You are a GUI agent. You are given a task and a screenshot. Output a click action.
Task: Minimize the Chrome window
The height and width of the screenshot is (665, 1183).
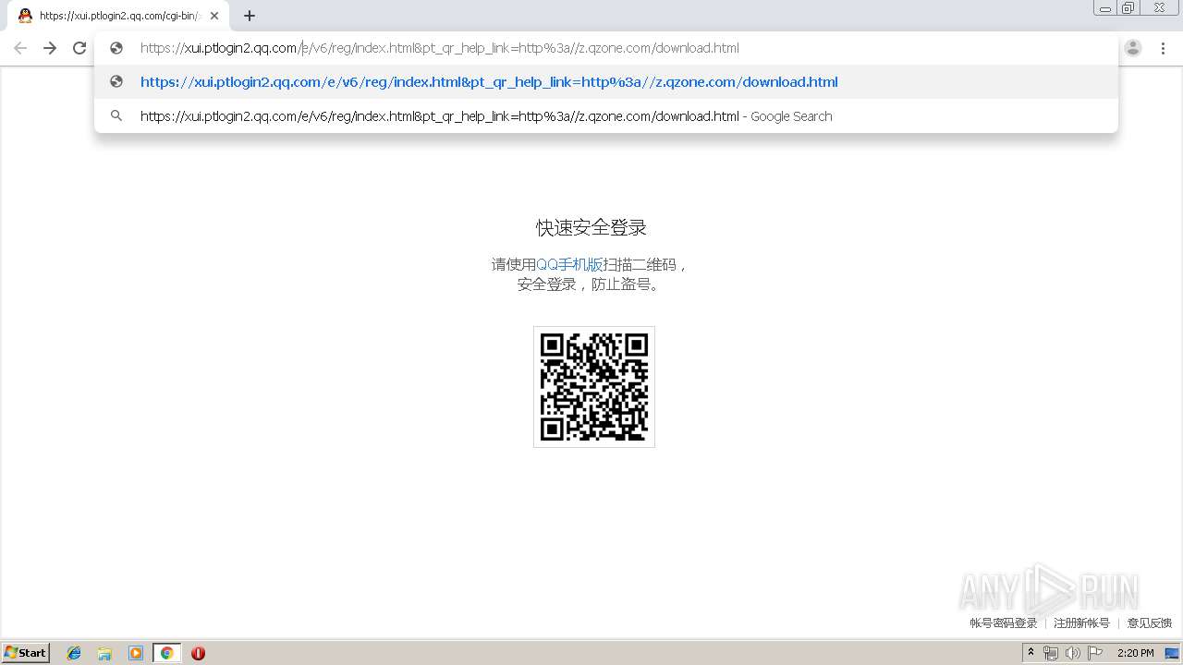1105,8
